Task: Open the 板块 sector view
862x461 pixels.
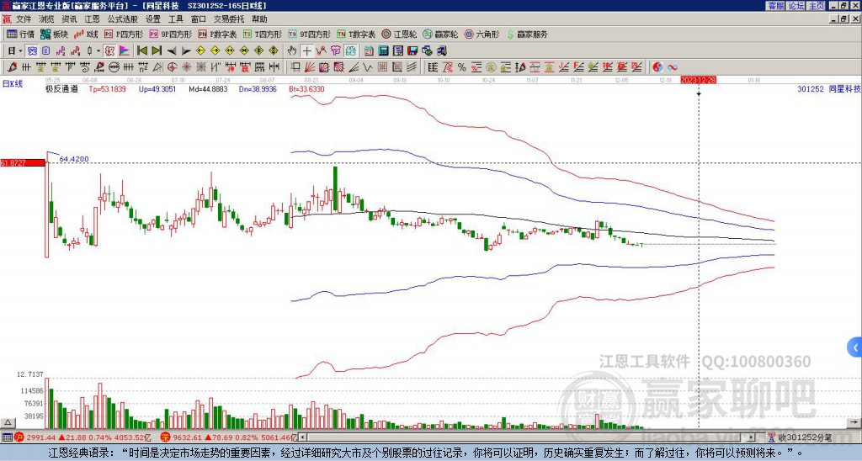Action: (54, 34)
